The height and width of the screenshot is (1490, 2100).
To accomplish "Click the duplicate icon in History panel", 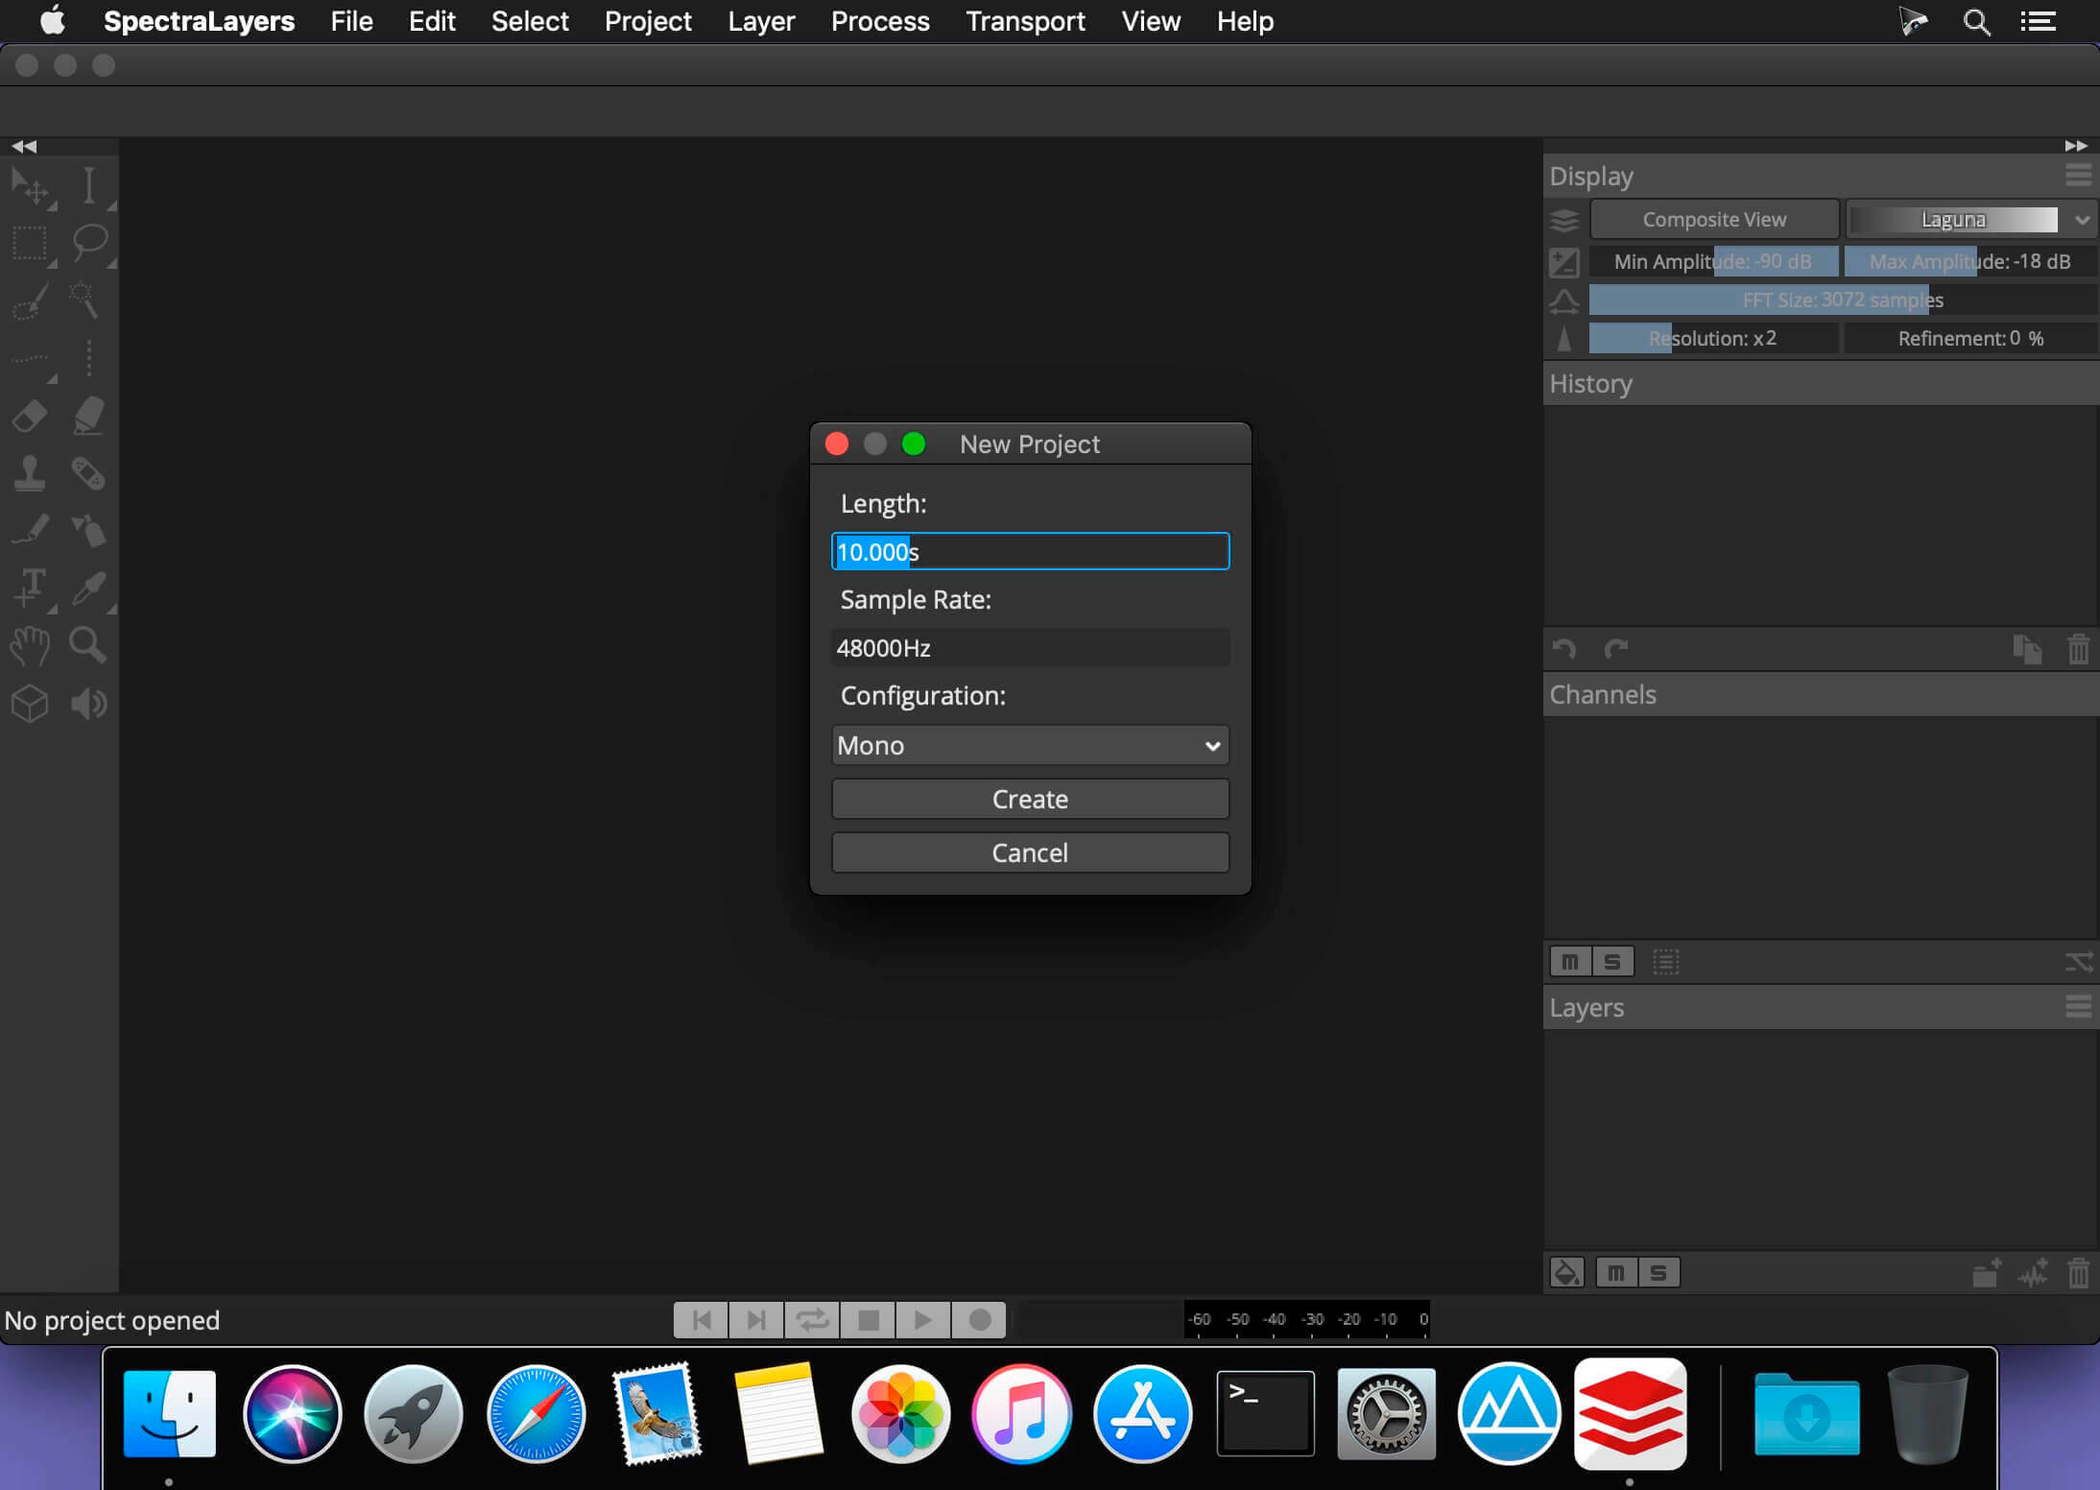I will 2027,650.
